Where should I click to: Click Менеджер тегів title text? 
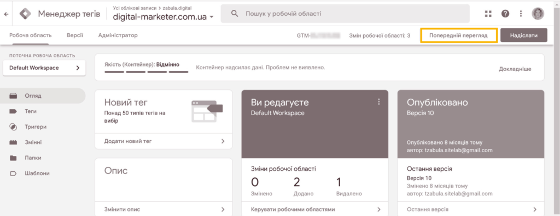[69, 14]
